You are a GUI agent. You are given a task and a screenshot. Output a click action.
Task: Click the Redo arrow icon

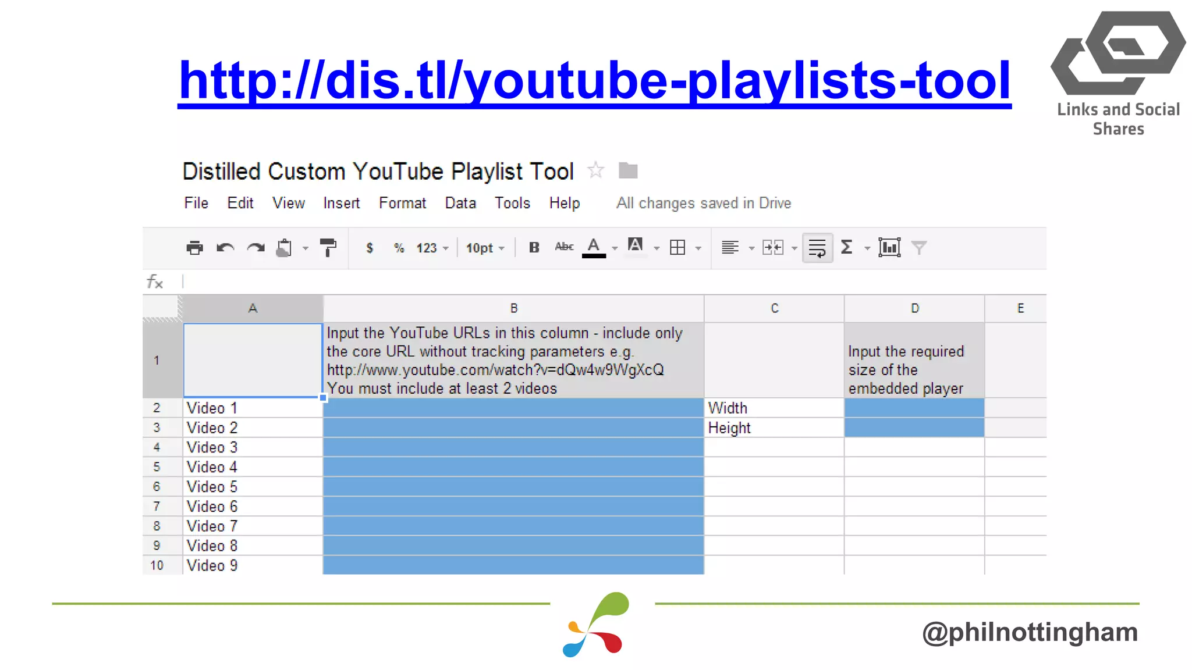click(256, 248)
